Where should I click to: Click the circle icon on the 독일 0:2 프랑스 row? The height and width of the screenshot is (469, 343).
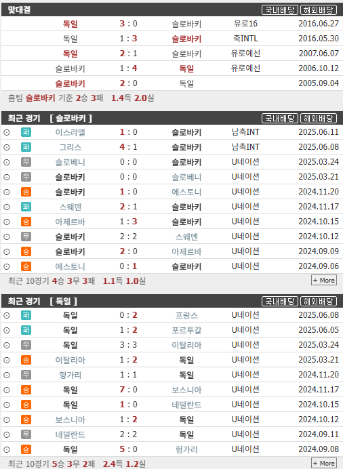coord(7,315)
